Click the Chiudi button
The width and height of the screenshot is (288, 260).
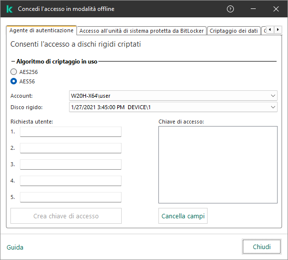pos(262,247)
